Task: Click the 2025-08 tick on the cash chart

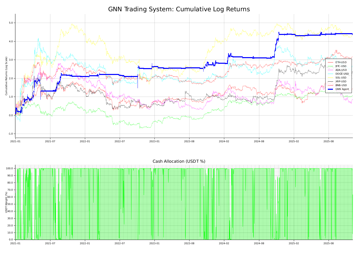Action: (x=328, y=244)
